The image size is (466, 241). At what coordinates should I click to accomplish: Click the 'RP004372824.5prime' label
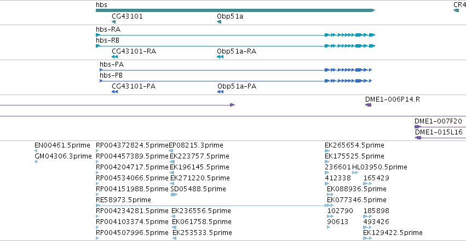132,145
